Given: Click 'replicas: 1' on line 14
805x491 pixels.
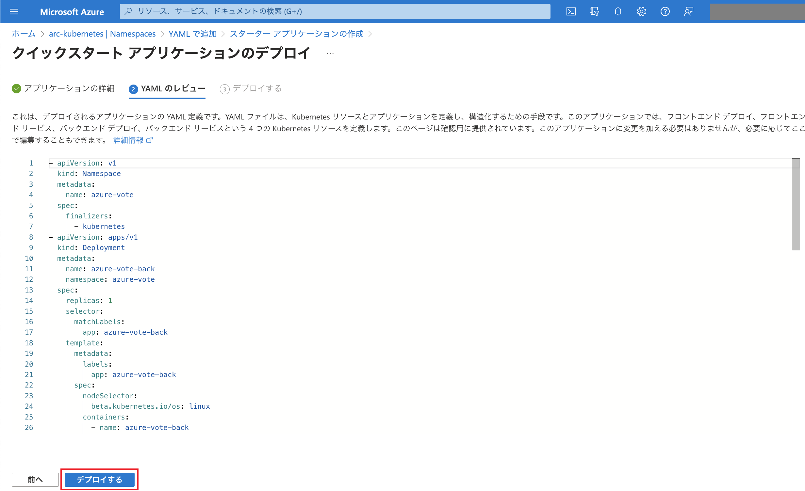Looking at the screenshot, I should (x=89, y=301).
